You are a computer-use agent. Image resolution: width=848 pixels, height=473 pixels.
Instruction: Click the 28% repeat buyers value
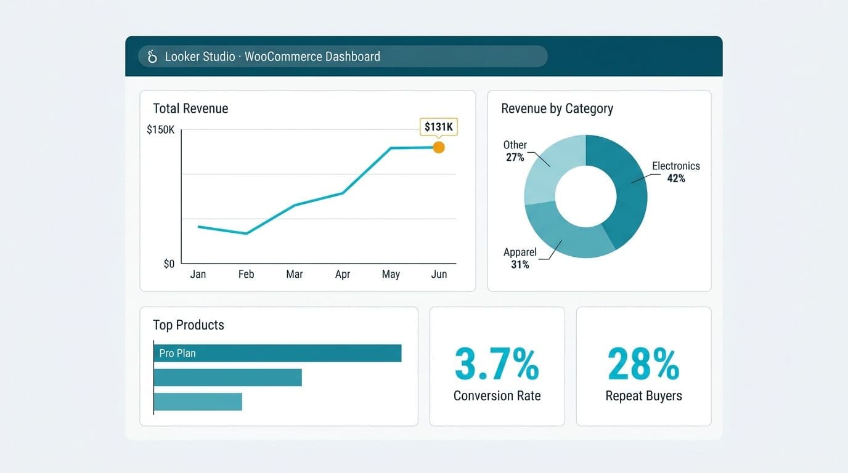[x=643, y=364]
